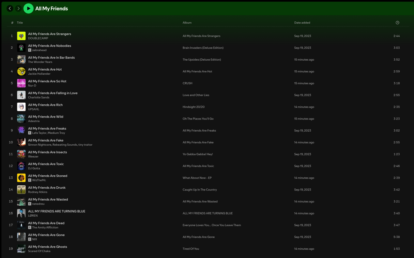Image resolution: width=414 pixels, height=258 pixels.
Task: Click All My Friends Are Rich cover art
Action: [21, 107]
